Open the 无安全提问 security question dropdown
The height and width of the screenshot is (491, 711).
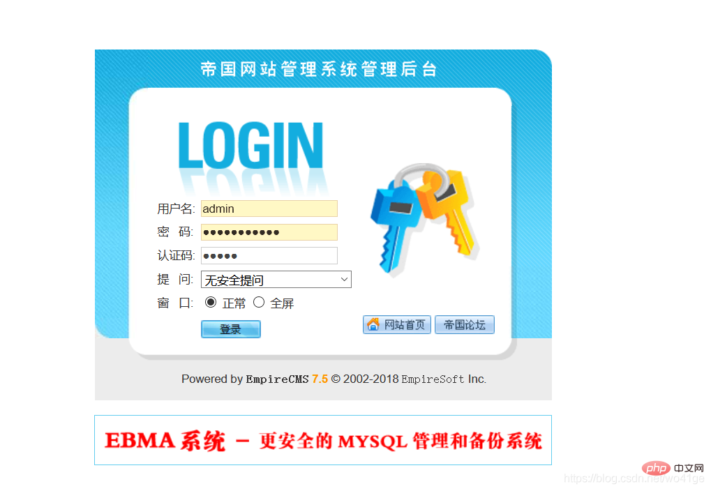pos(276,280)
